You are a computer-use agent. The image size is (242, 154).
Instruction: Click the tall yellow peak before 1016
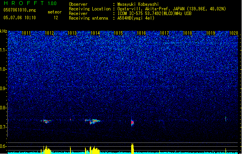point(132,149)
